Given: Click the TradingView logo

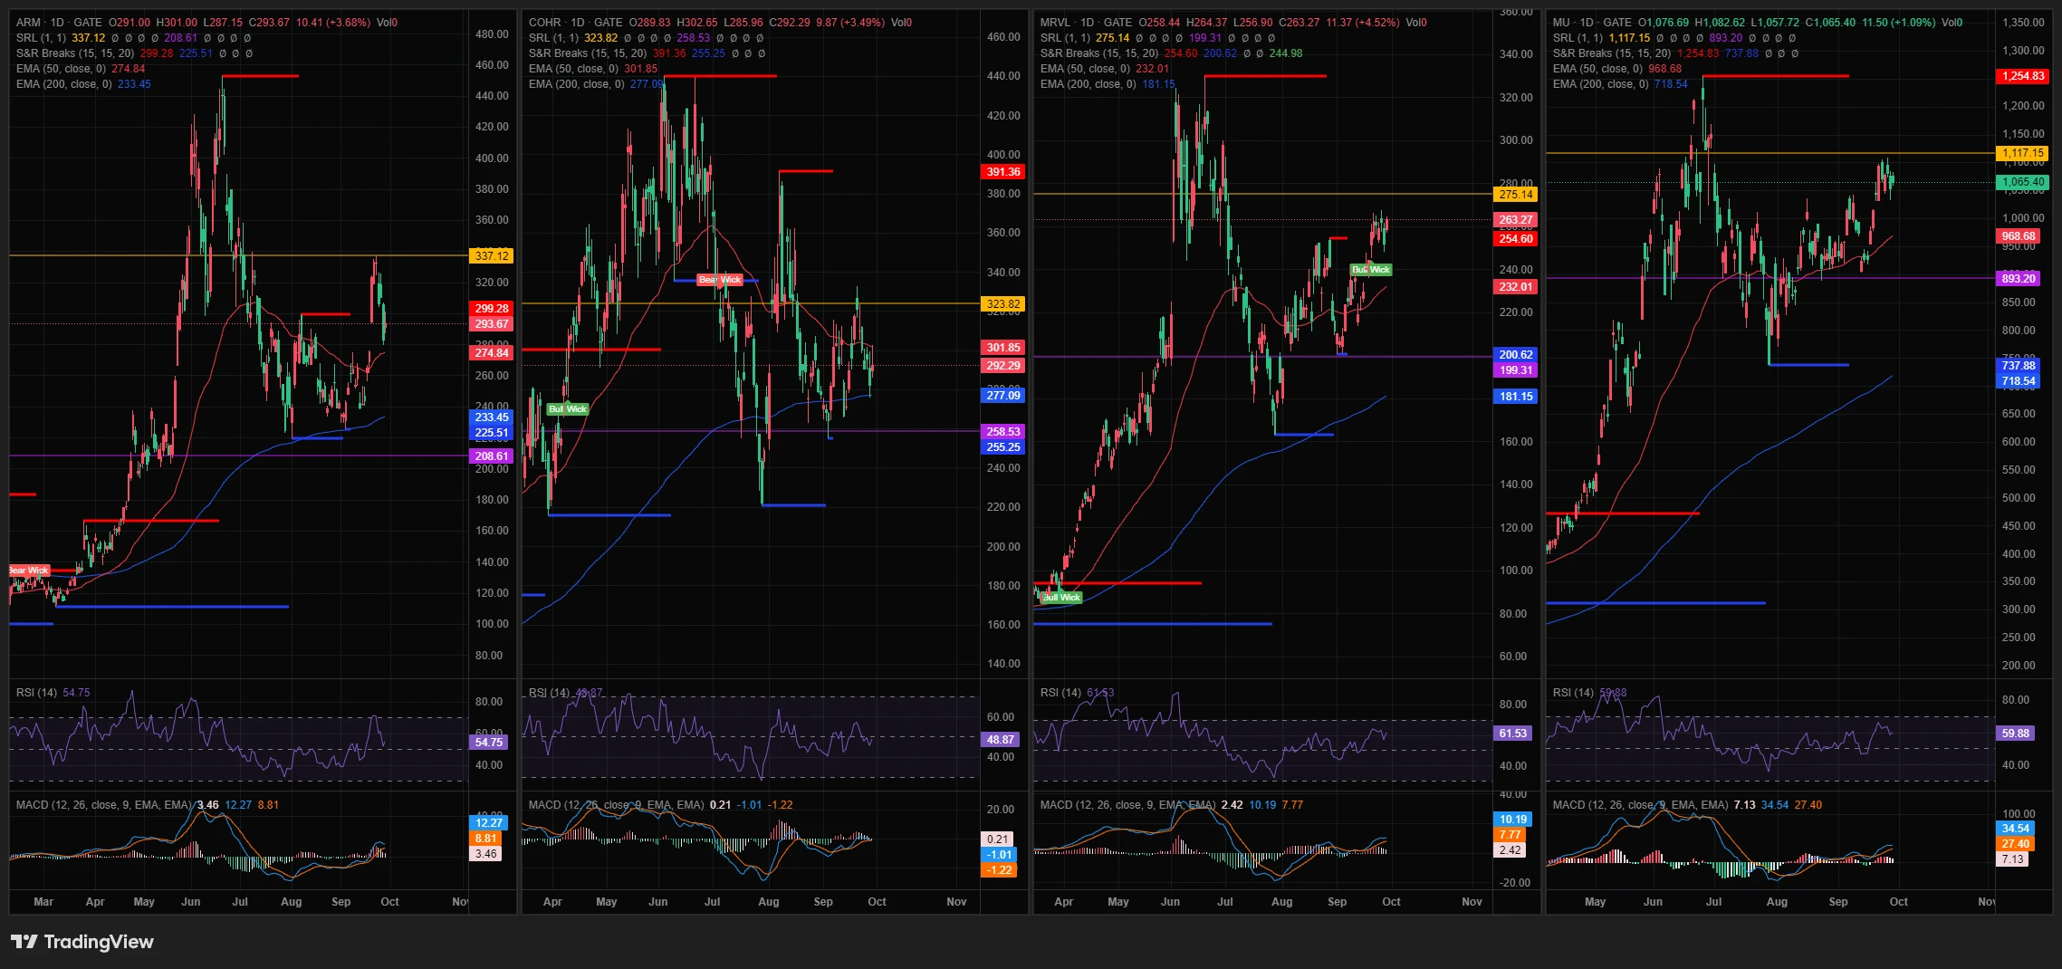Looking at the screenshot, I should 82,942.
